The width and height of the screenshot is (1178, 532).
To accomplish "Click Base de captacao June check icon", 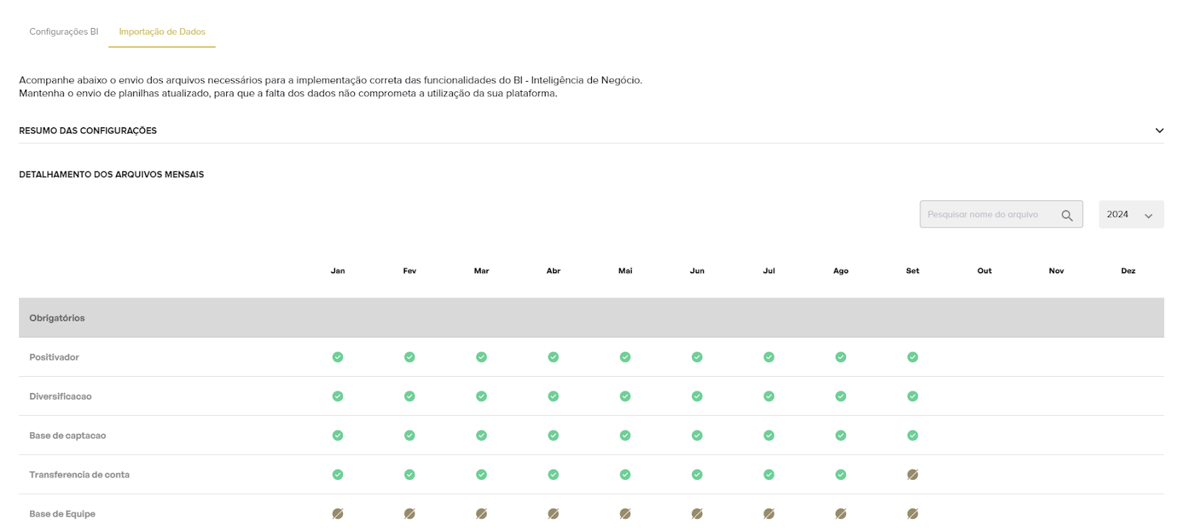I will pyautogui.click(x=697, y=436).
